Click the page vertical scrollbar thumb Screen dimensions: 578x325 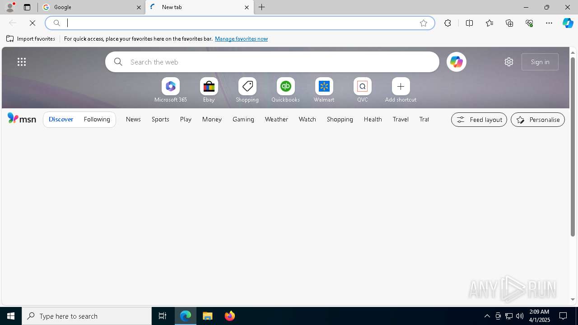point(573,147)
